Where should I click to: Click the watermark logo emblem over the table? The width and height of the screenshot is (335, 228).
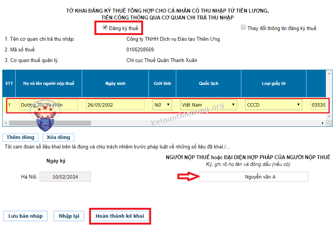44,116
